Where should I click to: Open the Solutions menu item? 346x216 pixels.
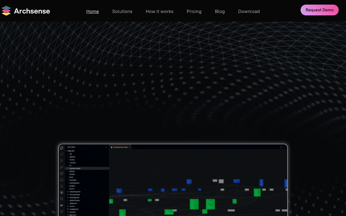click(x=122, y=11)
